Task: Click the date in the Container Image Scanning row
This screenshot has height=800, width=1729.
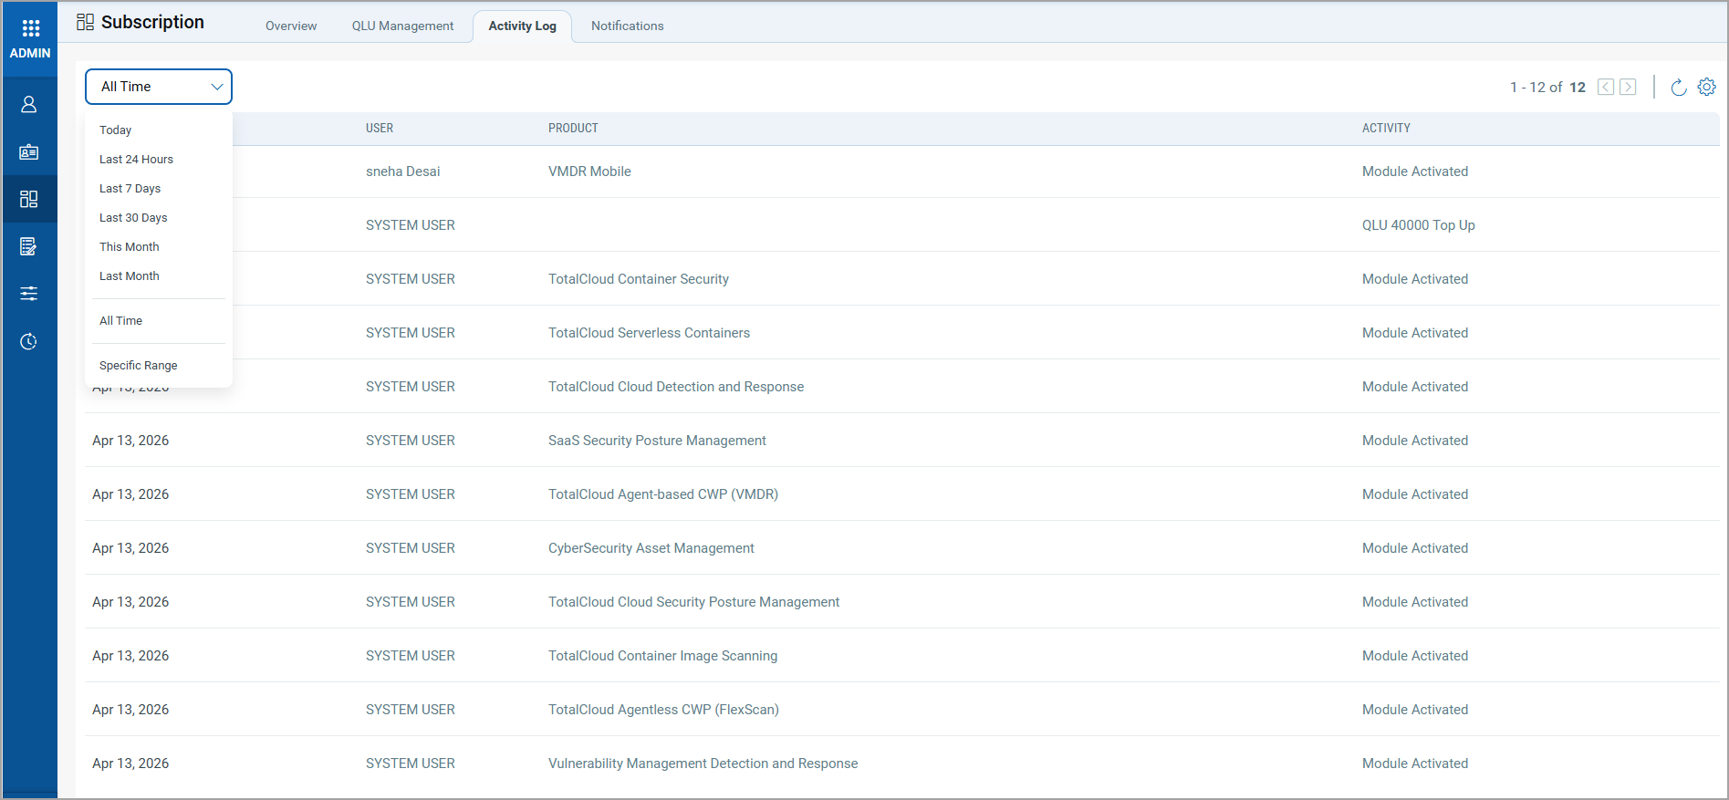Action: (130, 656)
